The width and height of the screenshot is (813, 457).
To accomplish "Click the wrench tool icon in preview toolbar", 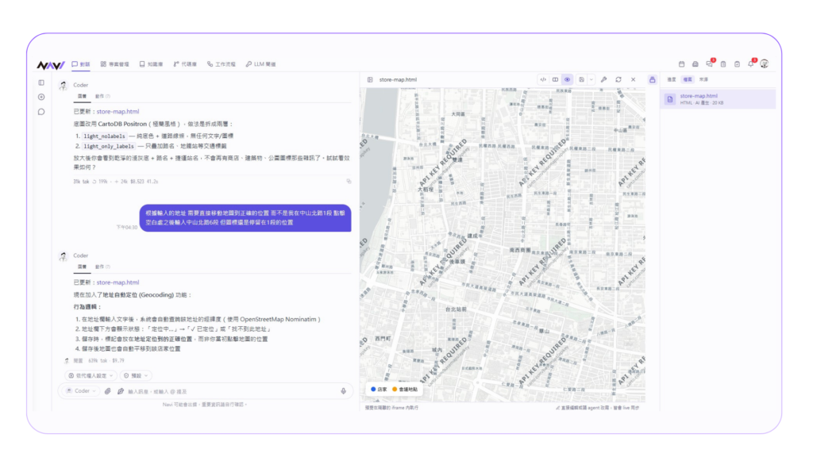I will [603, 80].
